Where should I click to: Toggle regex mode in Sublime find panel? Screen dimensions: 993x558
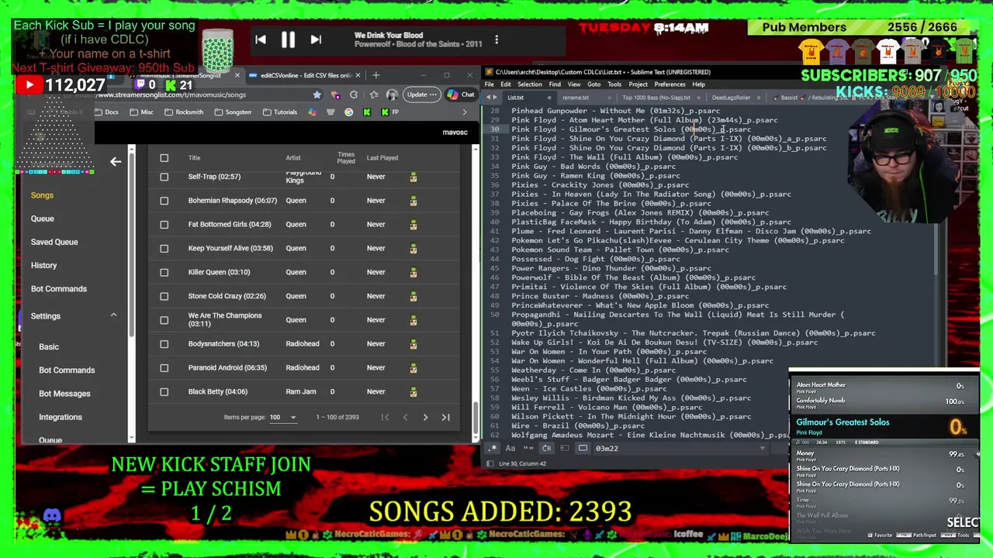[x=493, y=448]
